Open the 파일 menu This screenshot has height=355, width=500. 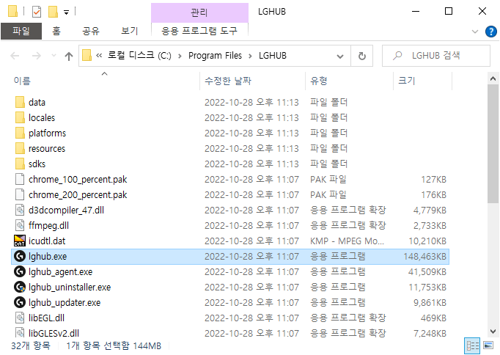pos(21,32)
